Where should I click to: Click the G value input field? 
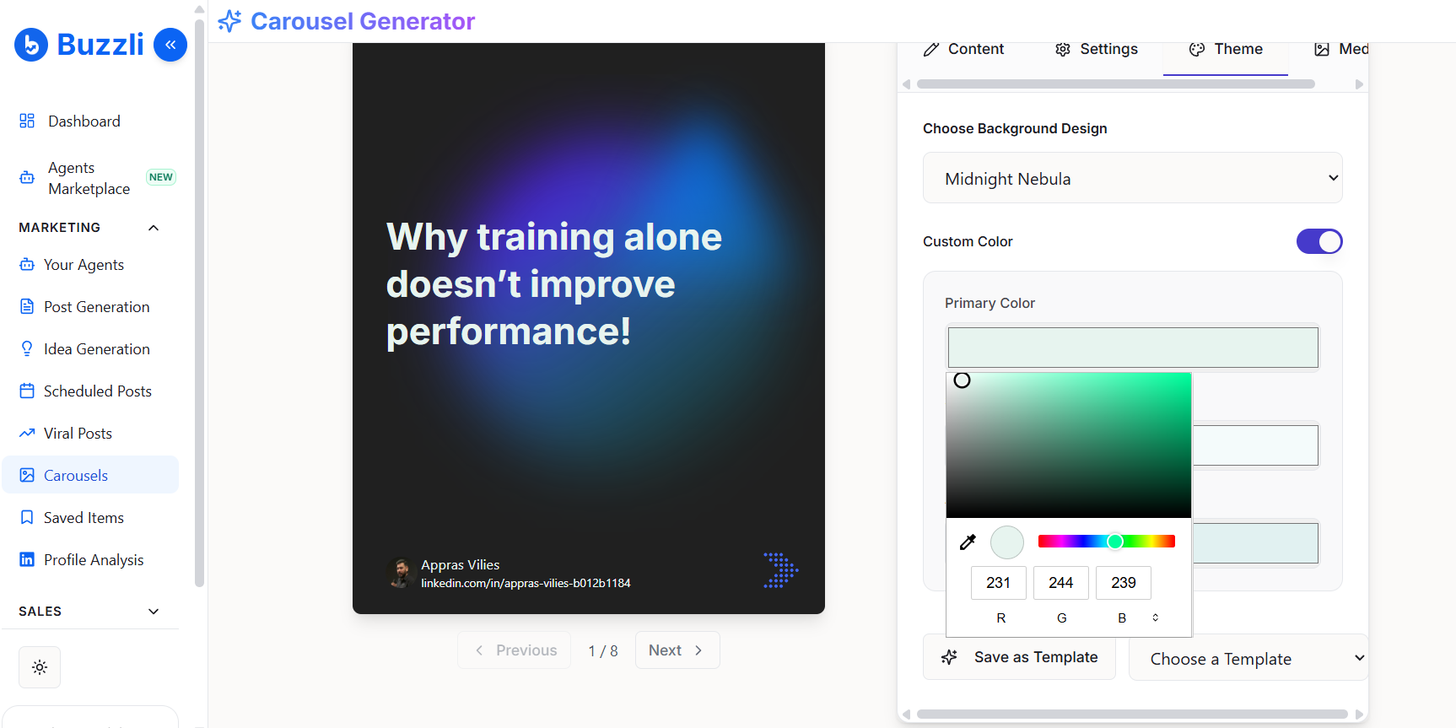pyautogui.click(x=1061, y=583)
